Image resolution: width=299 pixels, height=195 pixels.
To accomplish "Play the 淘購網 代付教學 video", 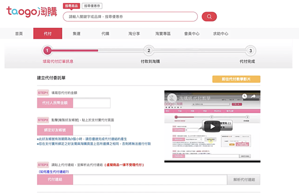I will [212, 126].
